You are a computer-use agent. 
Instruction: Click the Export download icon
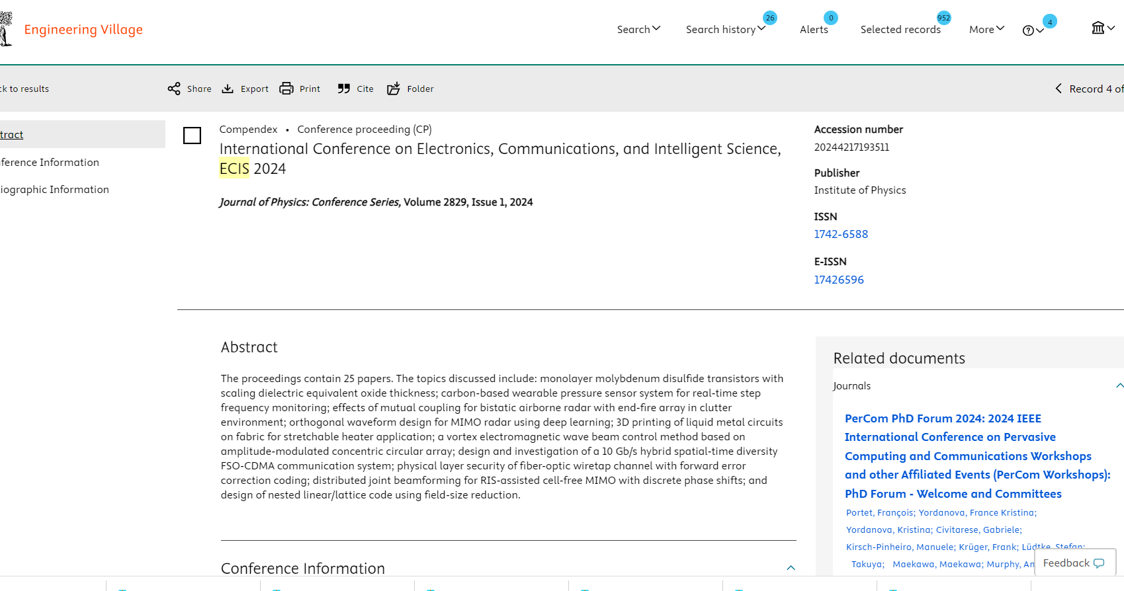[x=228, y=89]
